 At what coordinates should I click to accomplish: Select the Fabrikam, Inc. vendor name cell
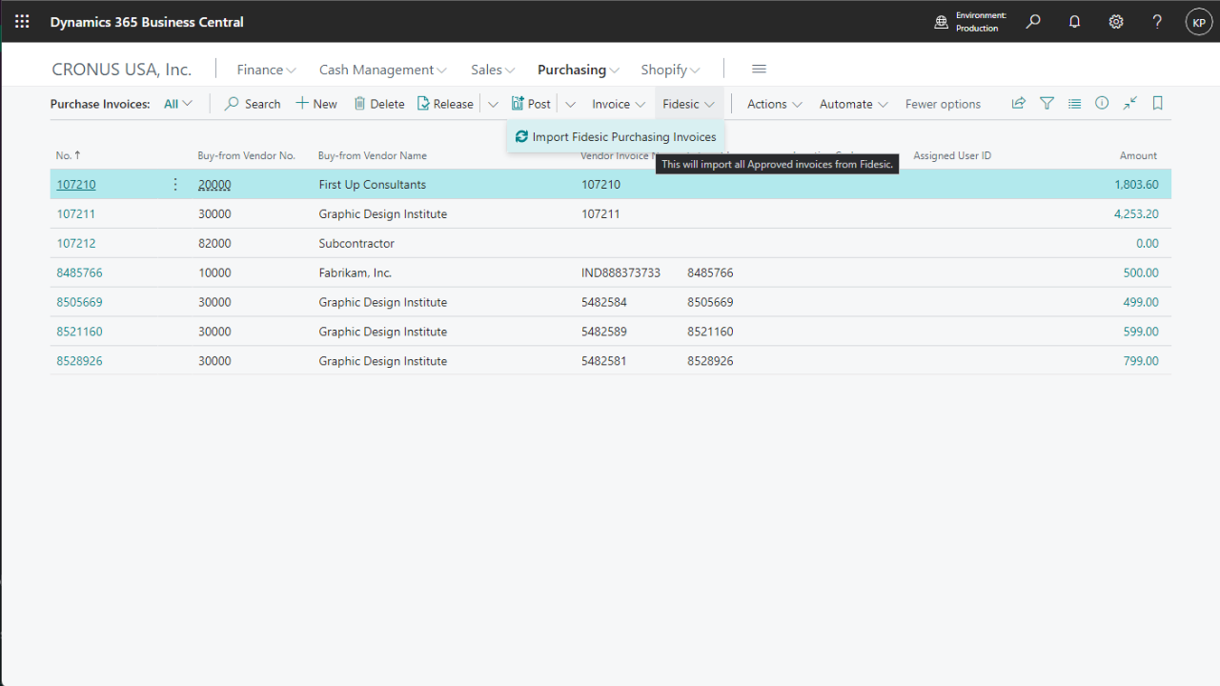click(x=356, y=273)
